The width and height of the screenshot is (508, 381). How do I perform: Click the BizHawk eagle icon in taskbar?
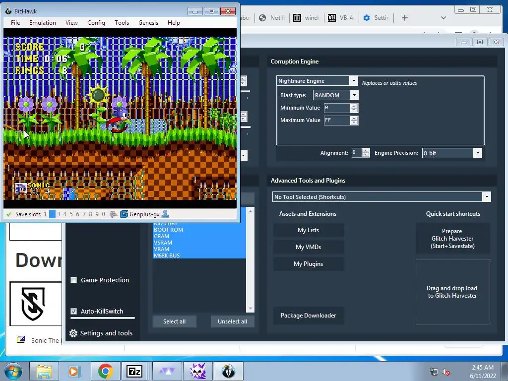[x=229, y=371]
